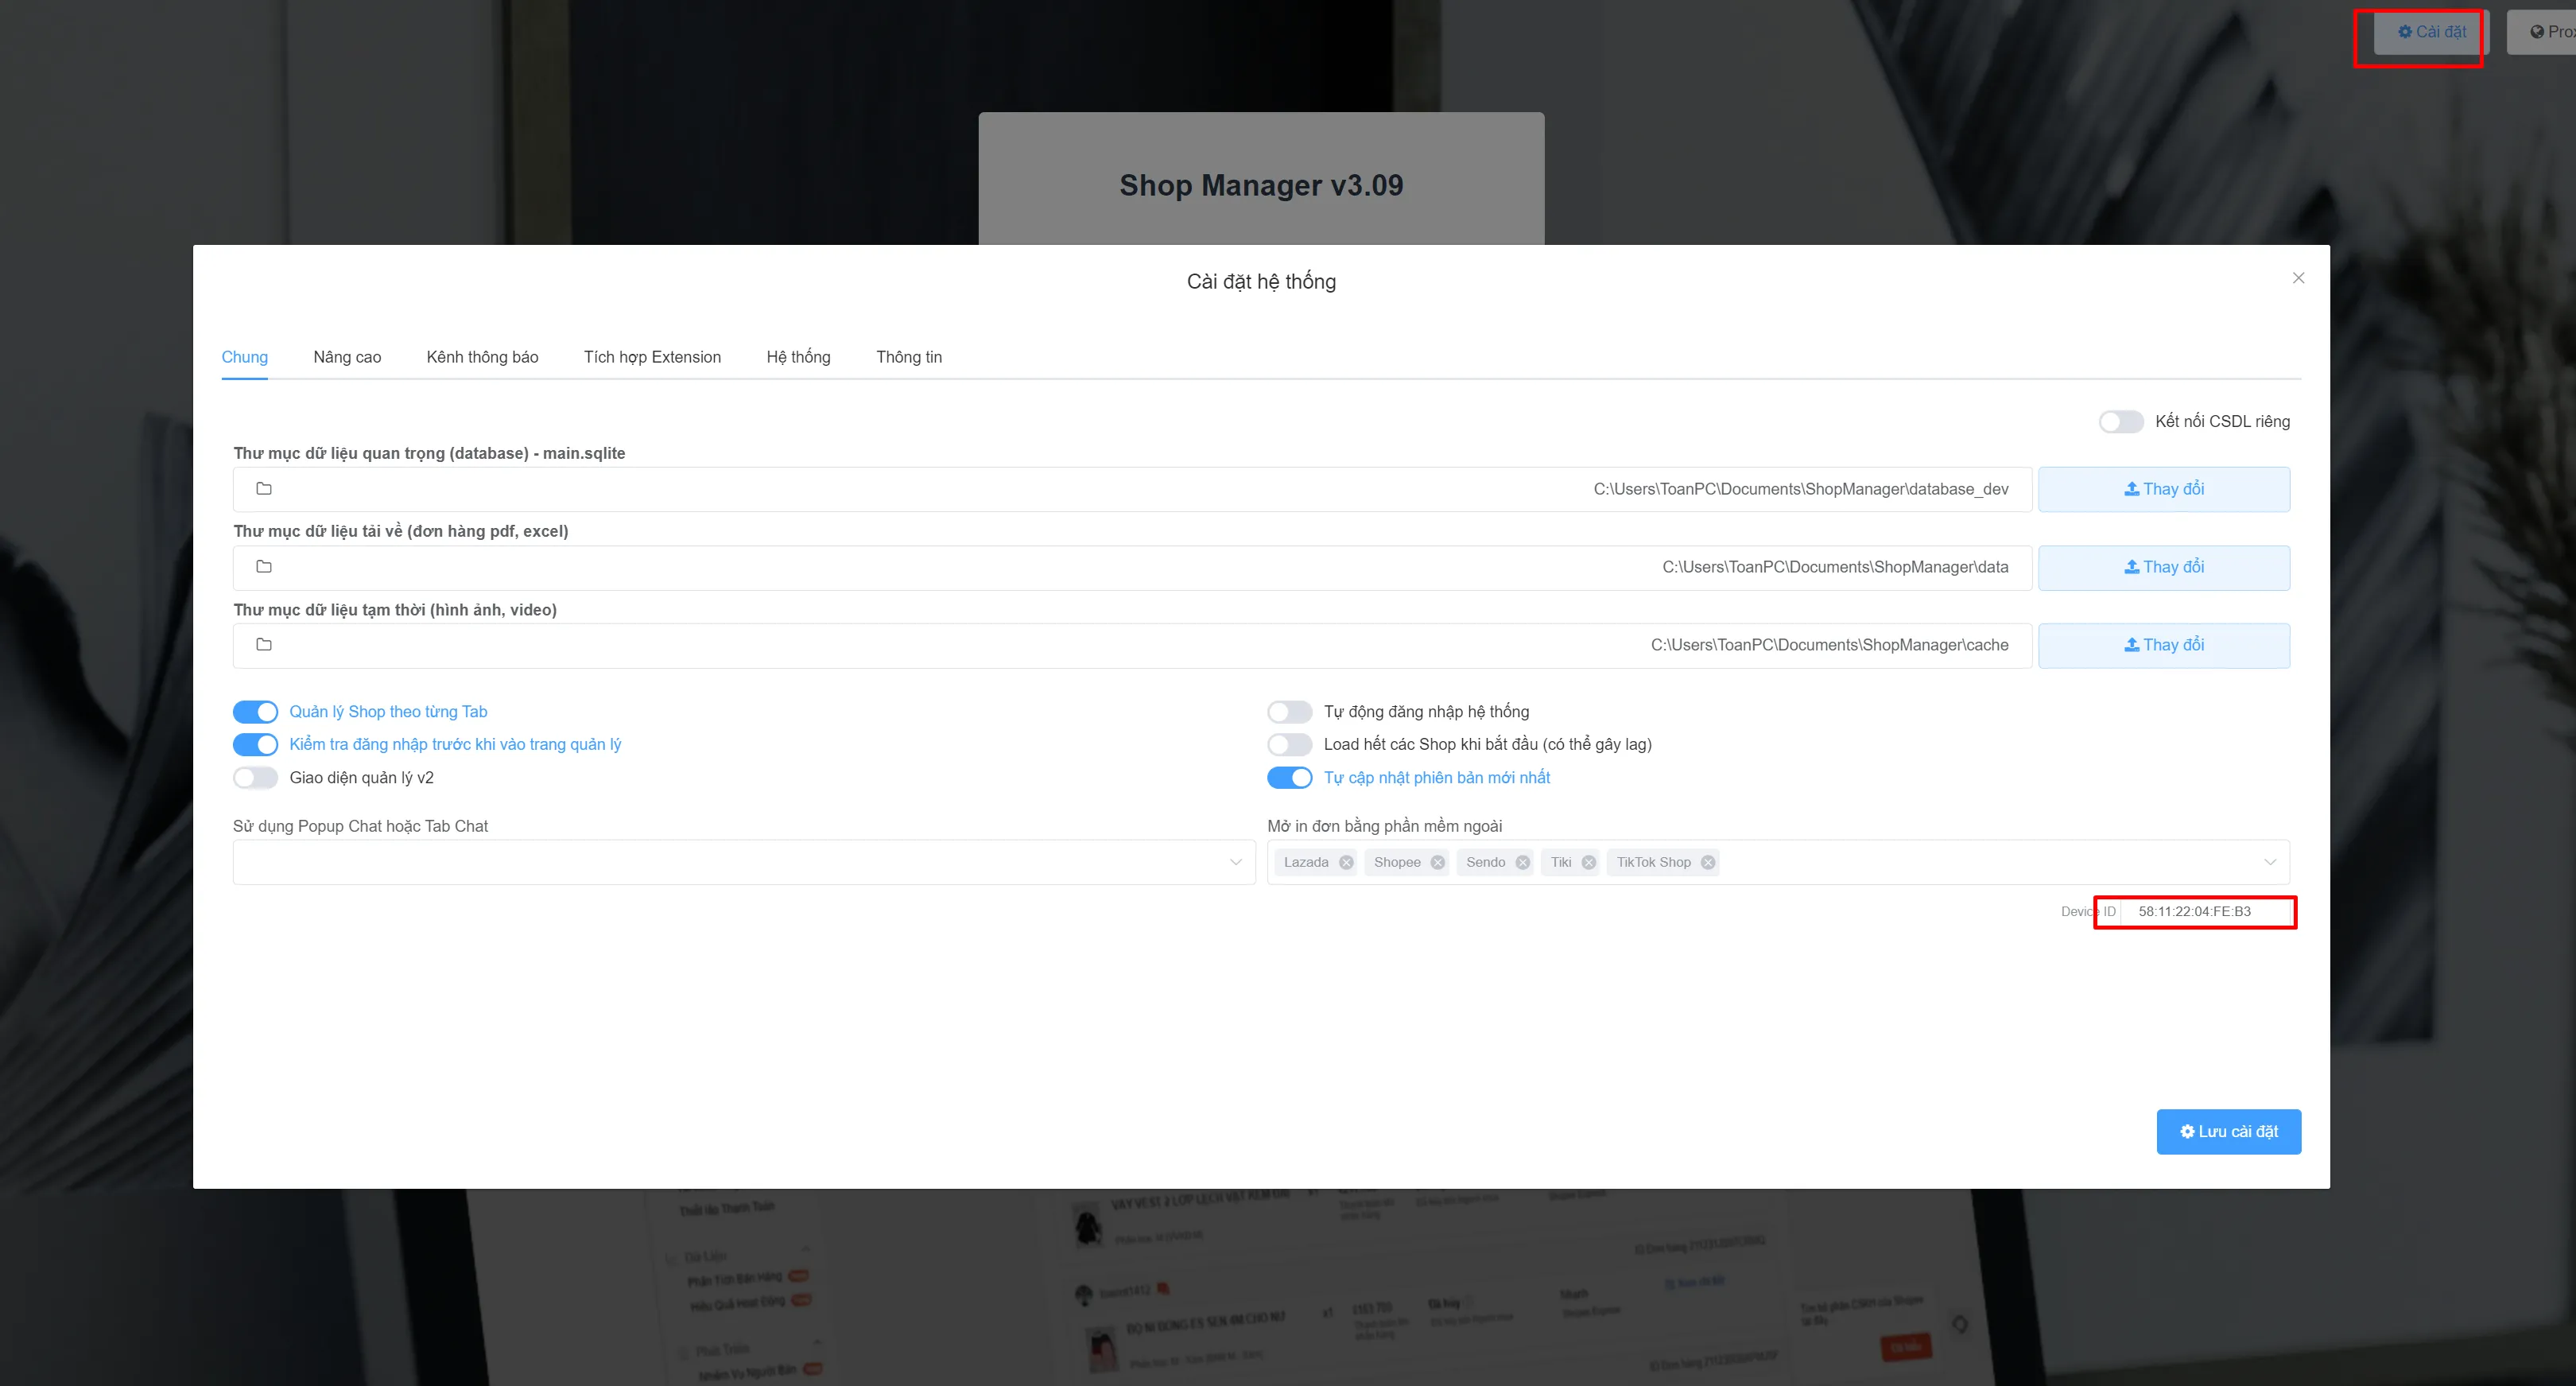2576x1386 pixels.
Task: Remove the Tiki tag
Action: [x=1588, y=862]
